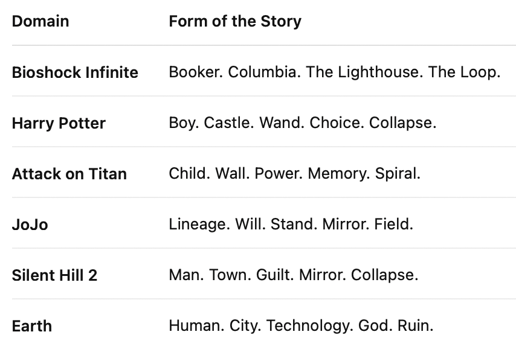Select the "Harry Potter" domain cell
The image size is (516, 355).
click(x=59, y=123)
